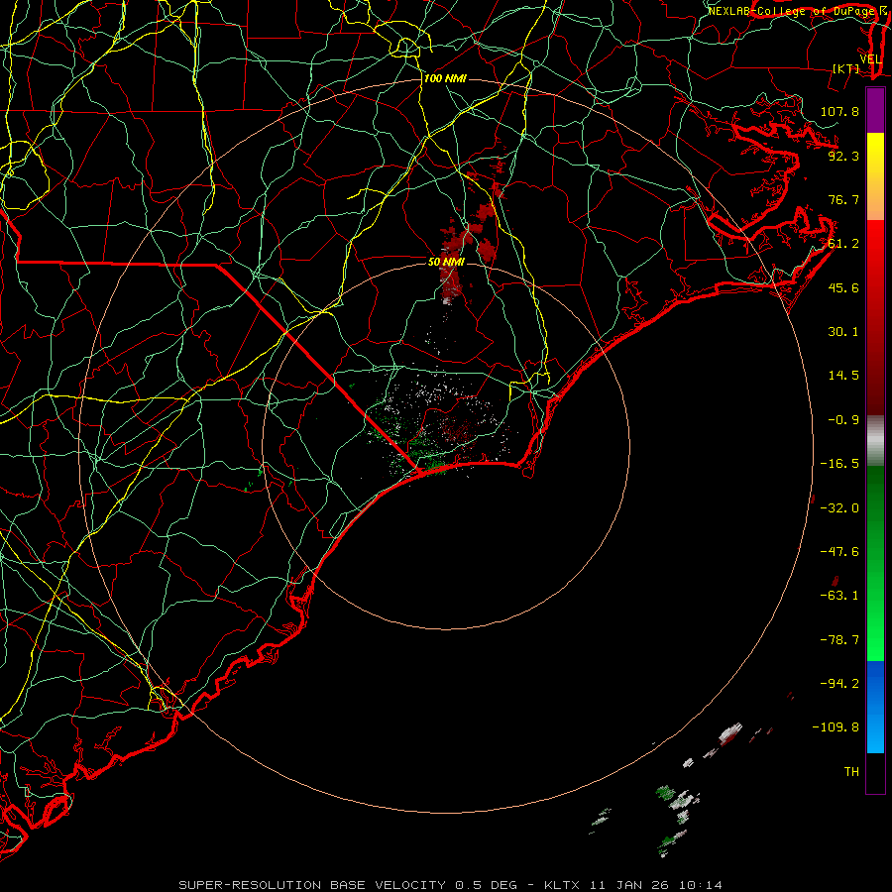Click the 107.8 velocity scale value

pyautogui.click(x=839, y=111)
